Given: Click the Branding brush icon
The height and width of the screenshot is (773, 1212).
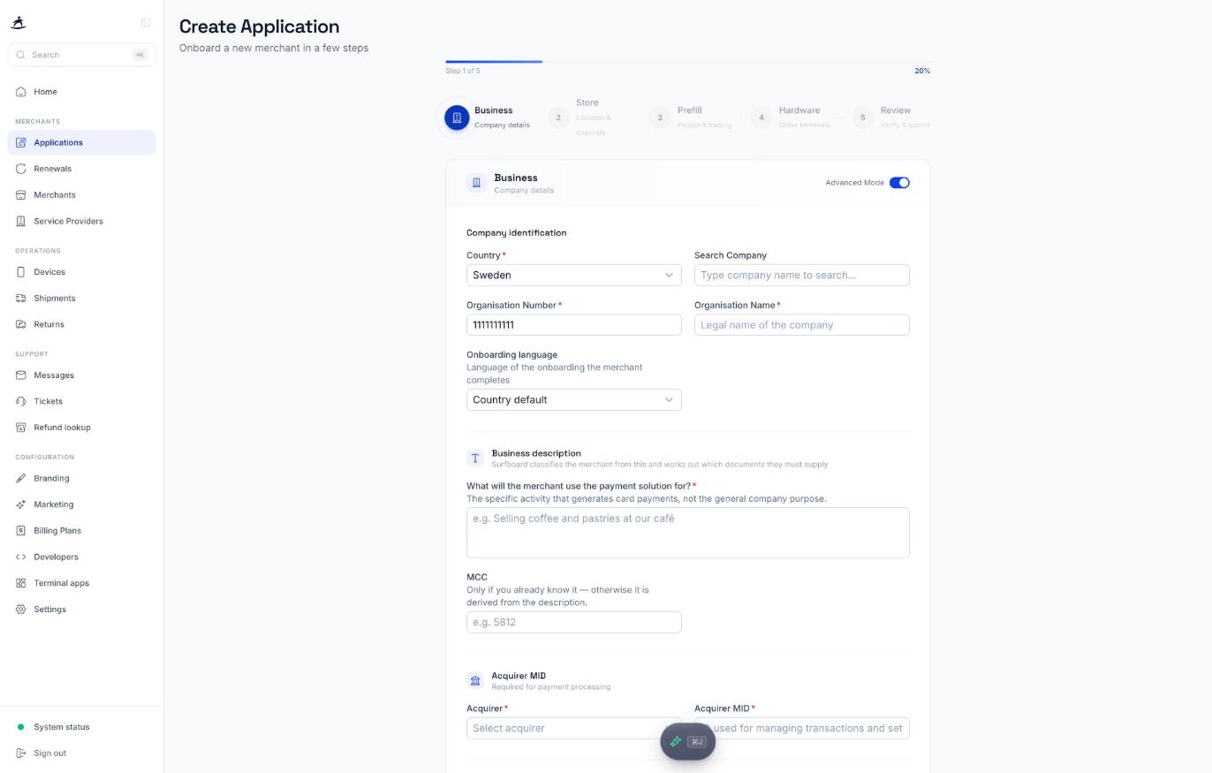Looking at the screenshot, I should [21, 479].
